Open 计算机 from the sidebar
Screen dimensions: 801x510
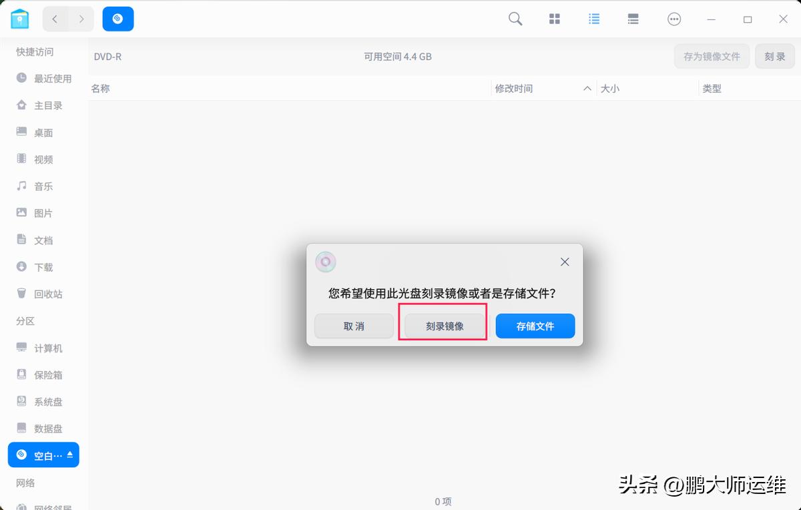click(x=45, y=348)
